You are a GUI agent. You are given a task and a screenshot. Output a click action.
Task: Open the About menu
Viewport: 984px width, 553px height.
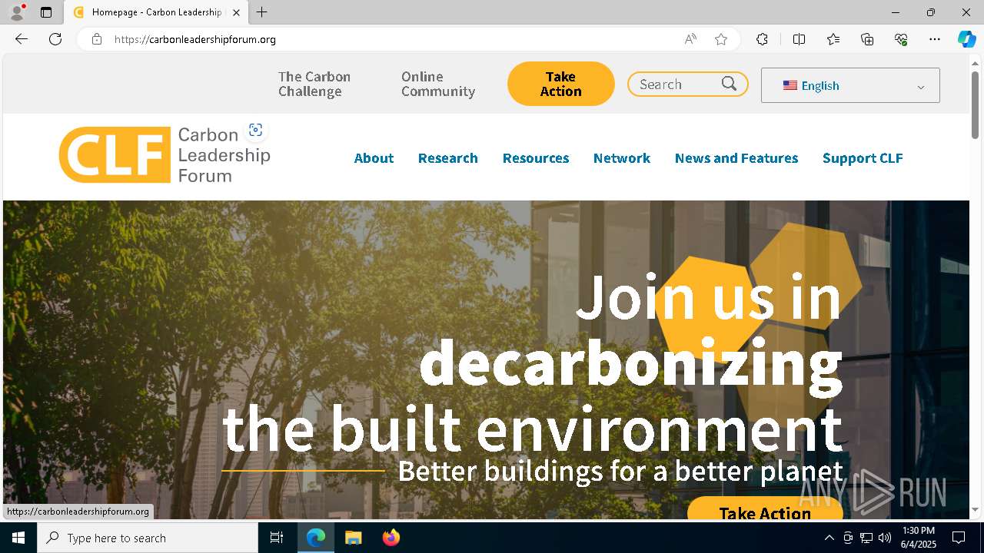tap(374, 158)
